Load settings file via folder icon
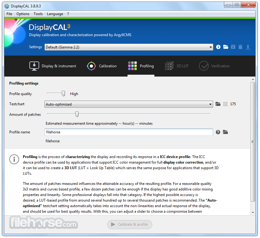The width and height of the screenshot is (260, 238). click(x=225, y=47)
